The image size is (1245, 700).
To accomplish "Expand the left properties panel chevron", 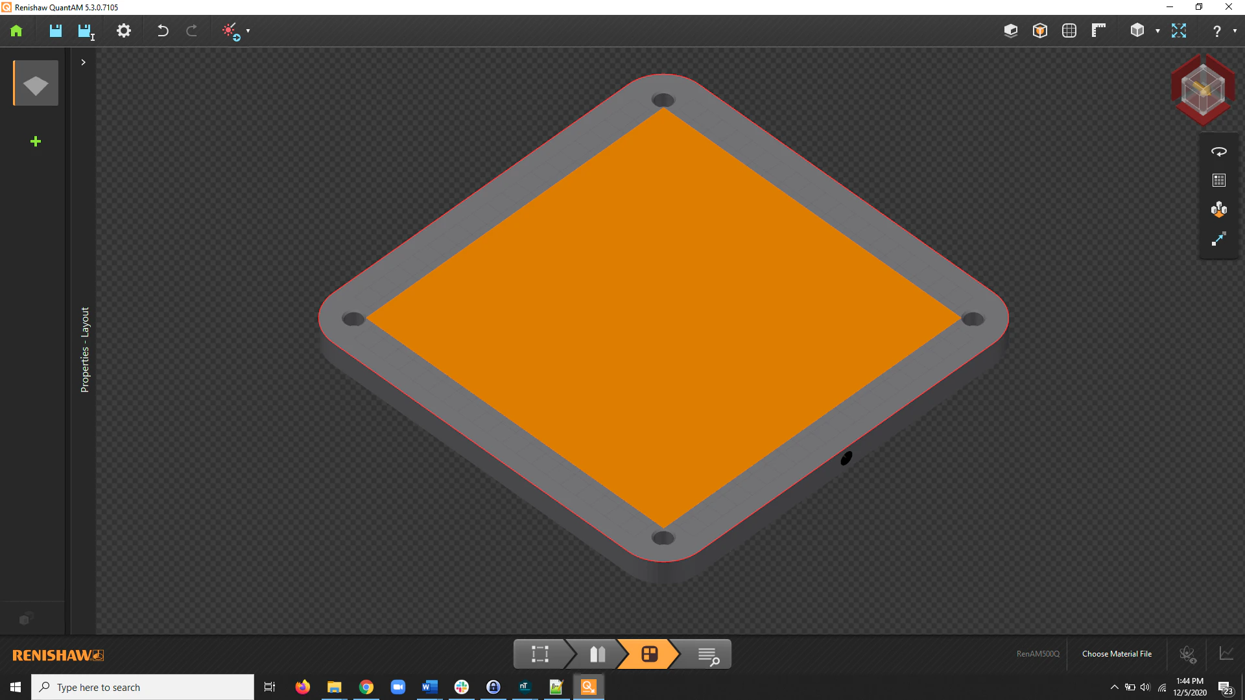I will tap(83, 62).
